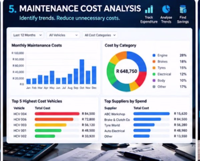The width and height of the screenshot is (200, 161).
Task: Click the Tyre World supplier name
Action: [112, 125]
